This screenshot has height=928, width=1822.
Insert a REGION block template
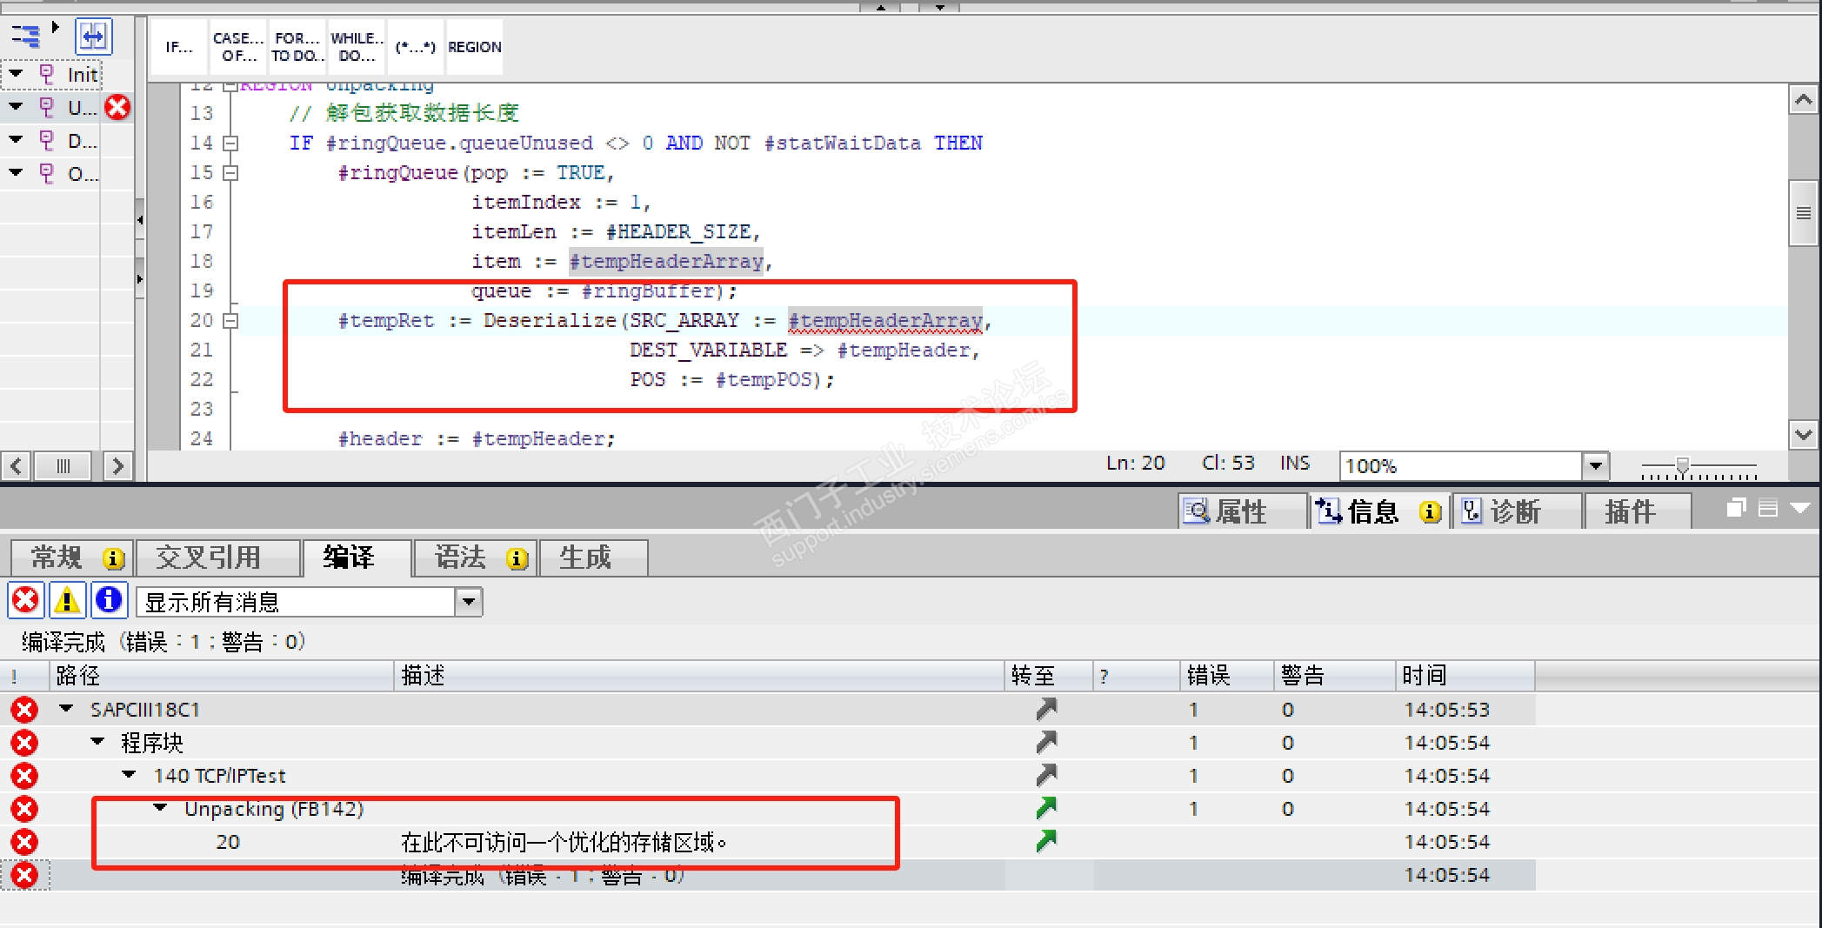475,47
